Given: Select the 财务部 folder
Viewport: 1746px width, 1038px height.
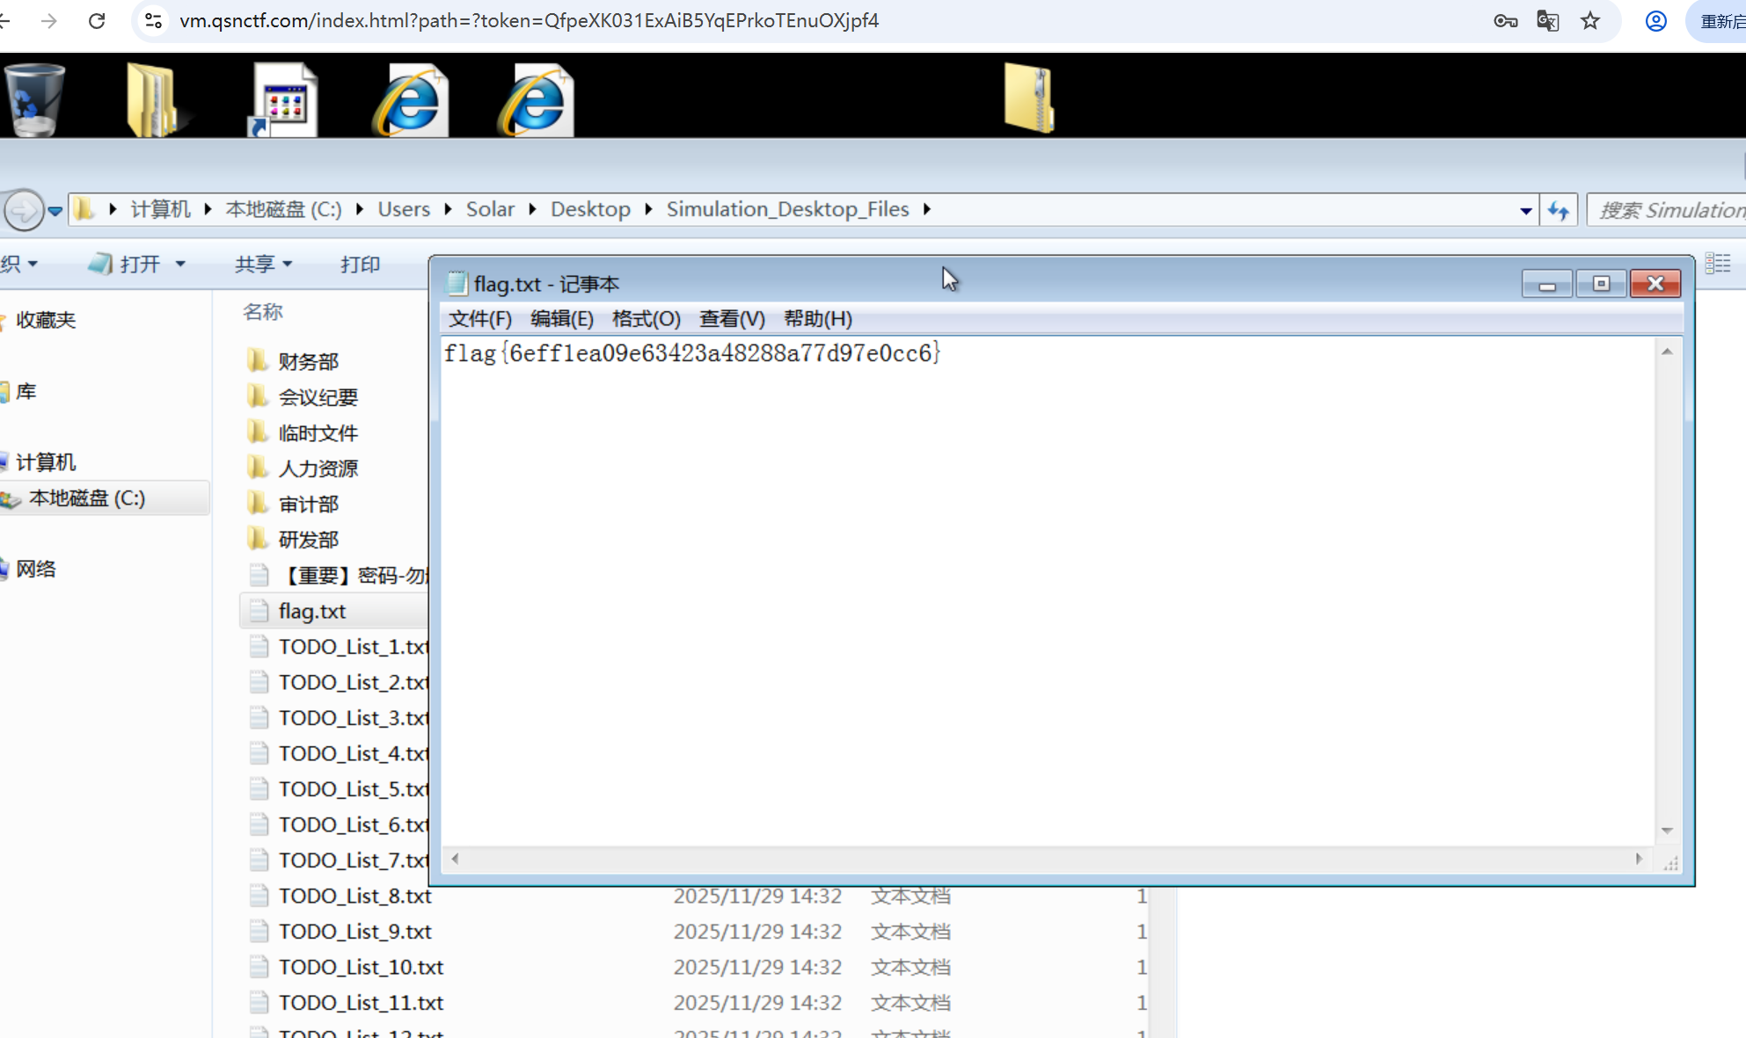Looking at the screenshot, I should click(x=308, y=361).
